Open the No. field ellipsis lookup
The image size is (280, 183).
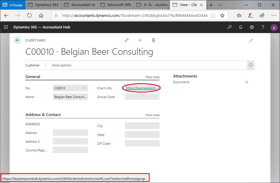coord(84,88)
